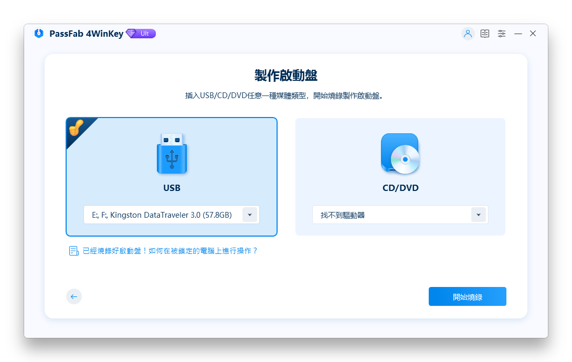The width and height of the screenshot is (572, 362).
Task: Click the 插入USB/CD/DVD instruction text
Action: coord(284,95)
